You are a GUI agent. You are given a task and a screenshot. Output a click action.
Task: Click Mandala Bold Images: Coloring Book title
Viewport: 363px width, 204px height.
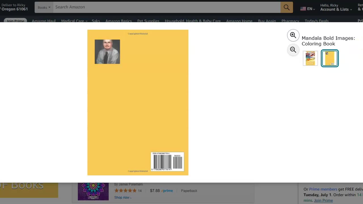click(x=328, y=41)
